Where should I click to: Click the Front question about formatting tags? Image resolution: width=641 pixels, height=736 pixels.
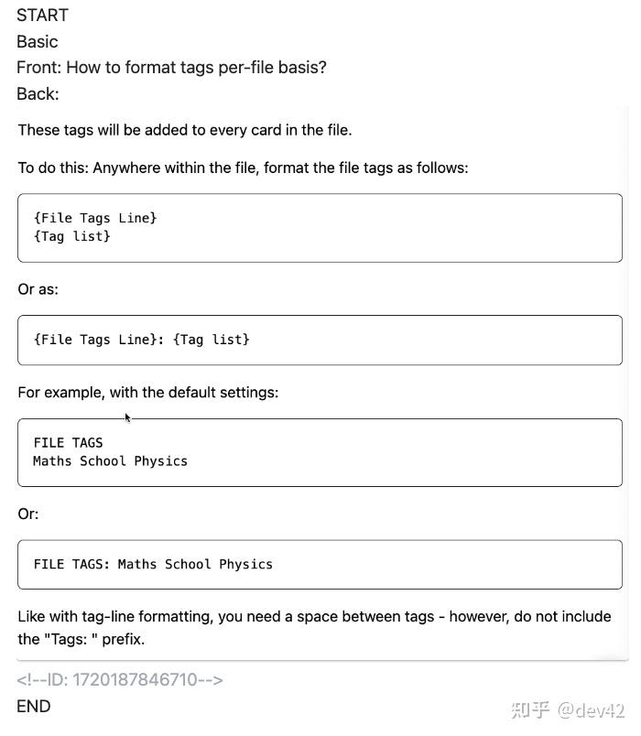click(171, 68)
